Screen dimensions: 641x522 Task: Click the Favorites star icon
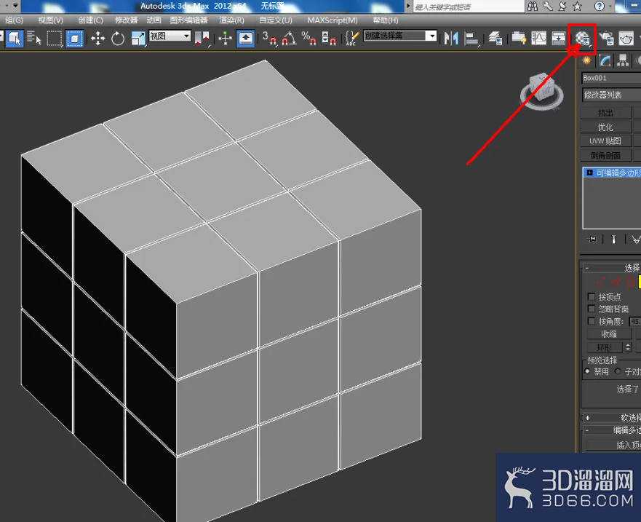click(x=577, y=6)
